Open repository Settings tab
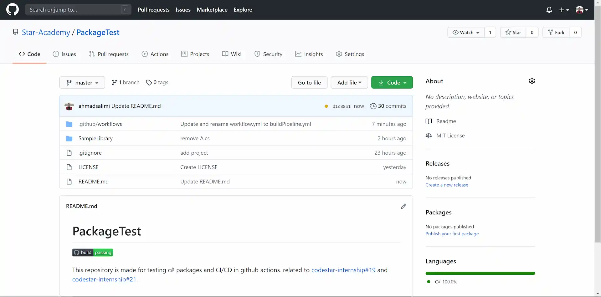Image resolution: width=601 pixels, height=297 pixels. click(350, 54)
